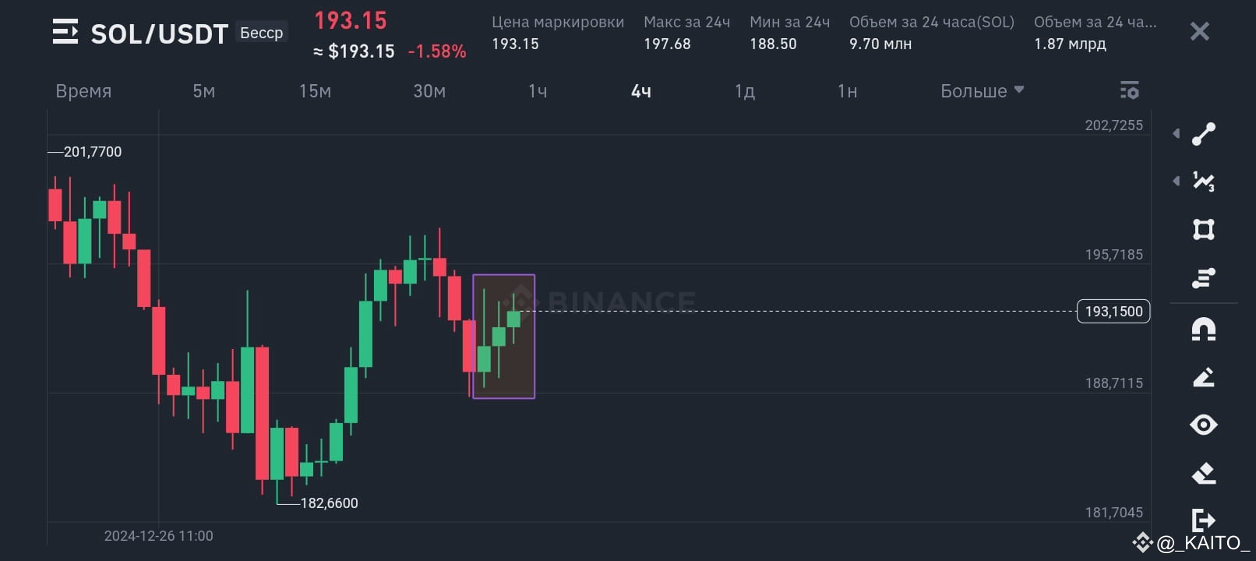This screenshot has width=1256, height=561.
Task: Click the highlighted candle selection box
Action: coord(503,335)
